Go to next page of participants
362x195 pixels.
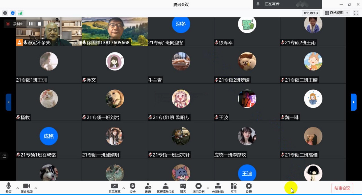[353, 102]
